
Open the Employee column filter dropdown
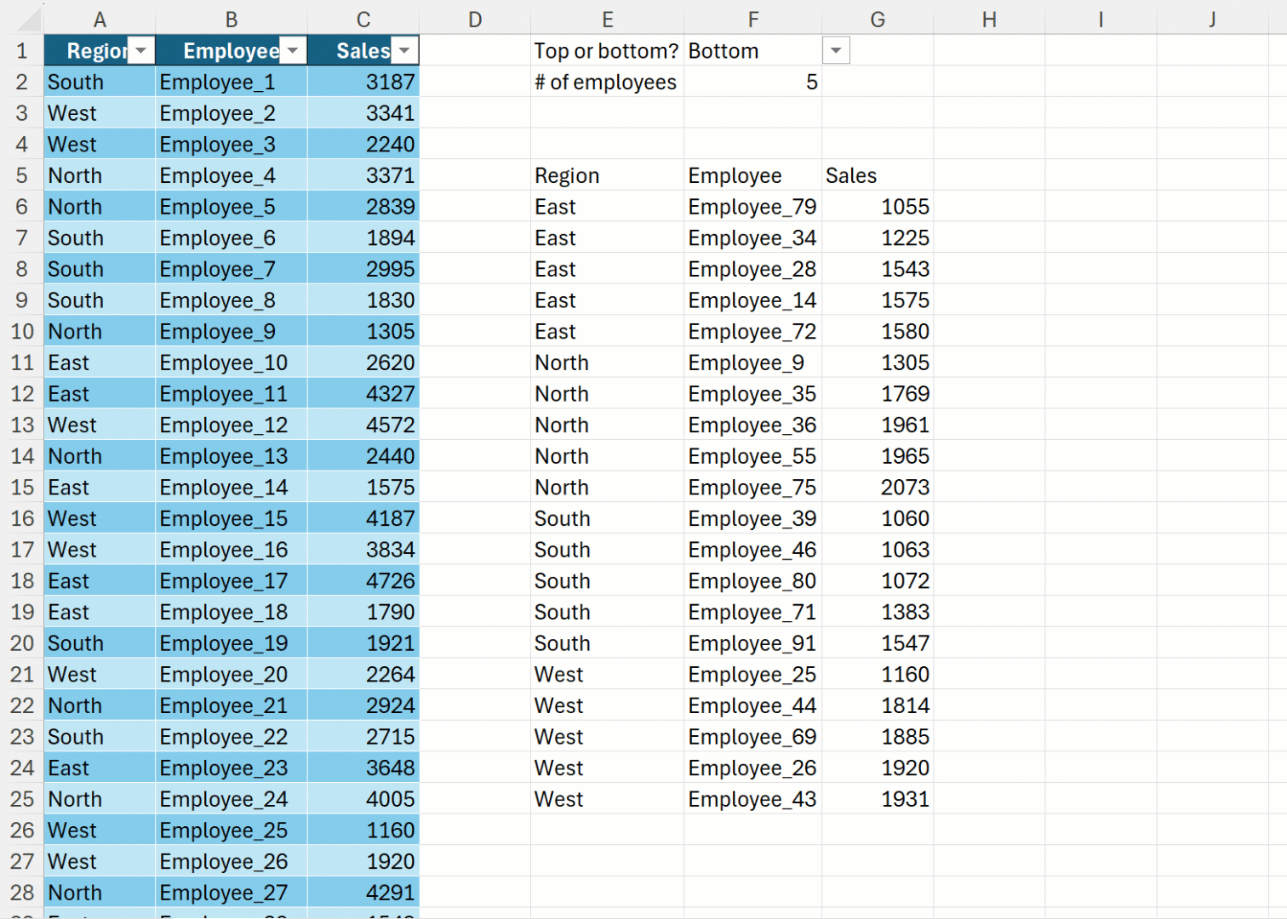293,51
